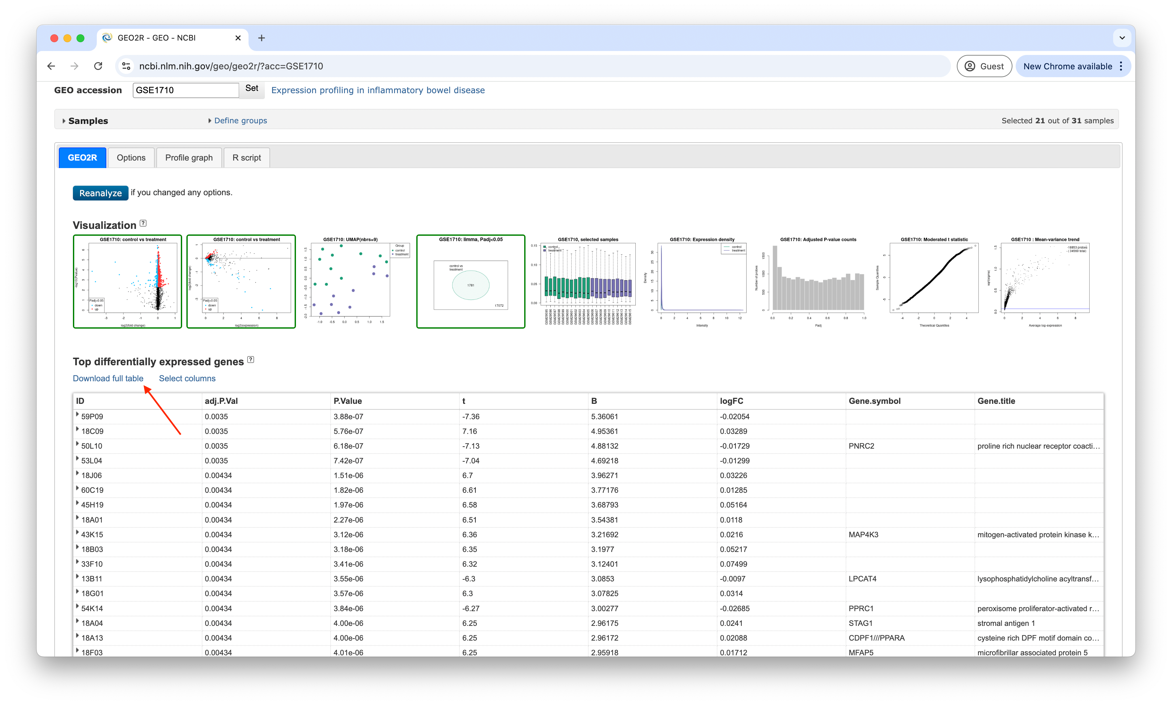Screen dimensions: 1172x705
Task: Open the Chrome three-dot menu
Action: 1121,66
